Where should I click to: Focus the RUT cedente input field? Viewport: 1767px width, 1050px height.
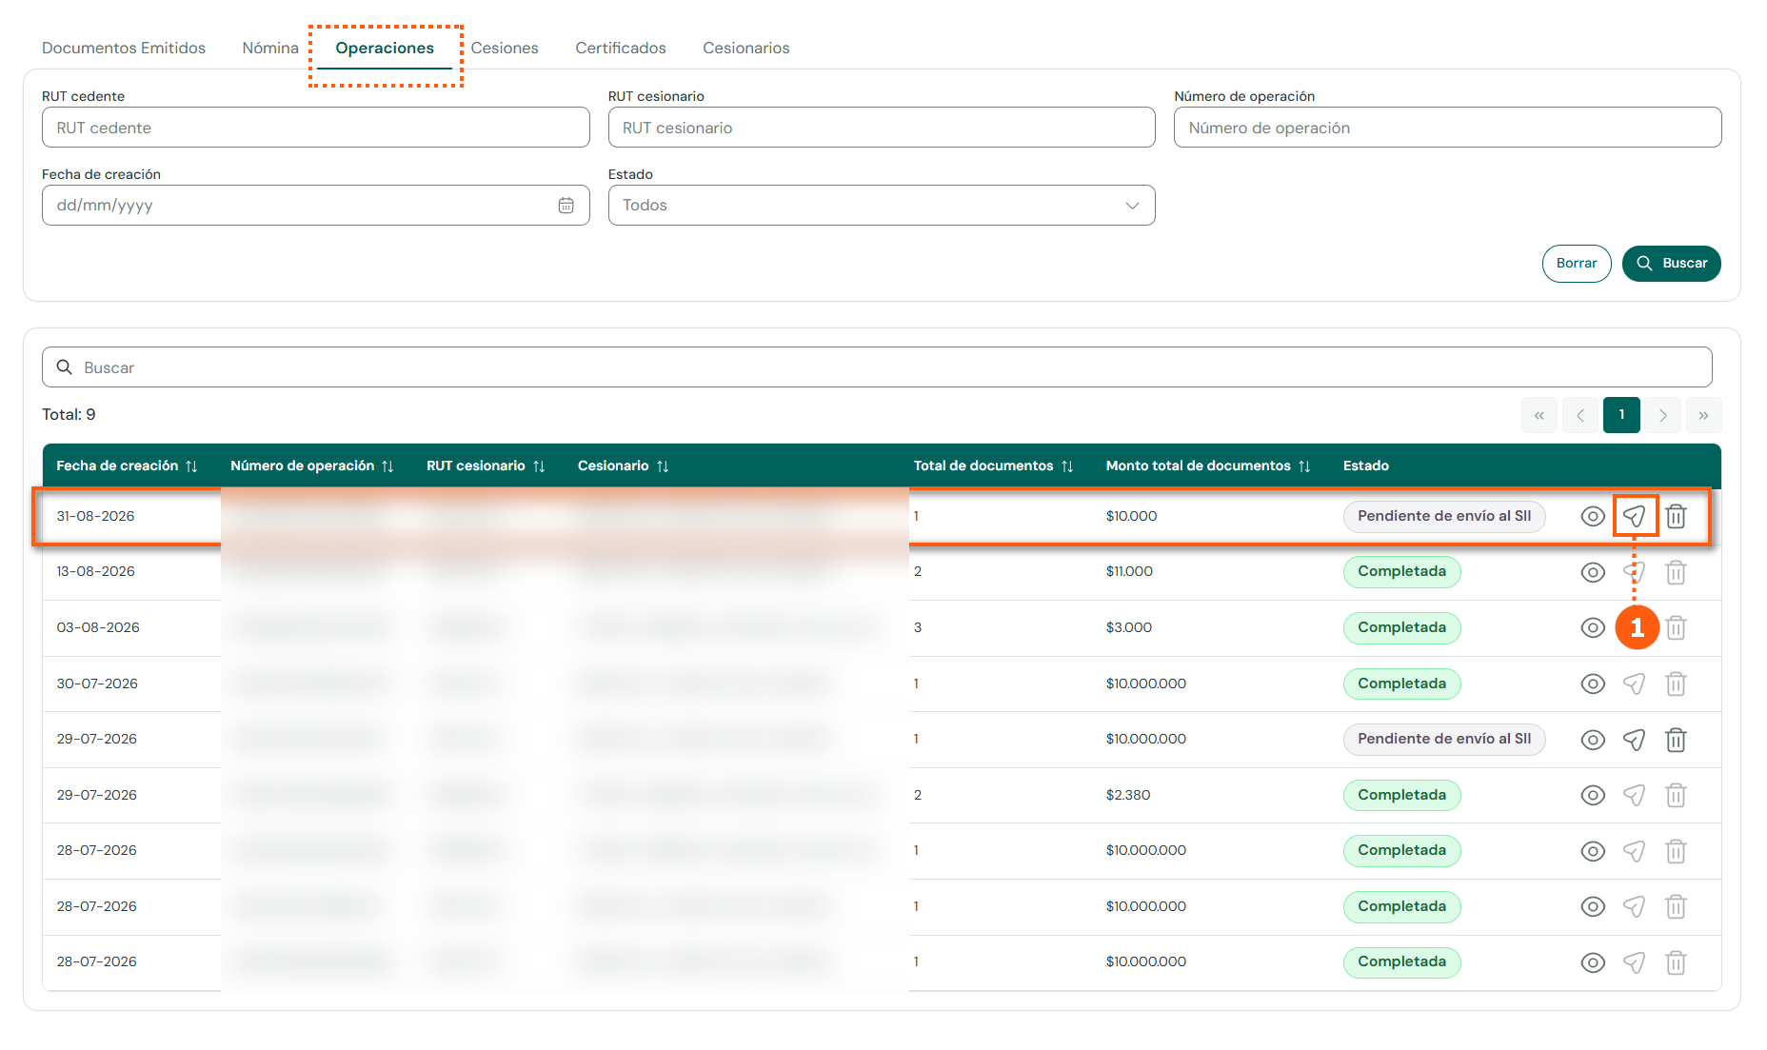316,128
